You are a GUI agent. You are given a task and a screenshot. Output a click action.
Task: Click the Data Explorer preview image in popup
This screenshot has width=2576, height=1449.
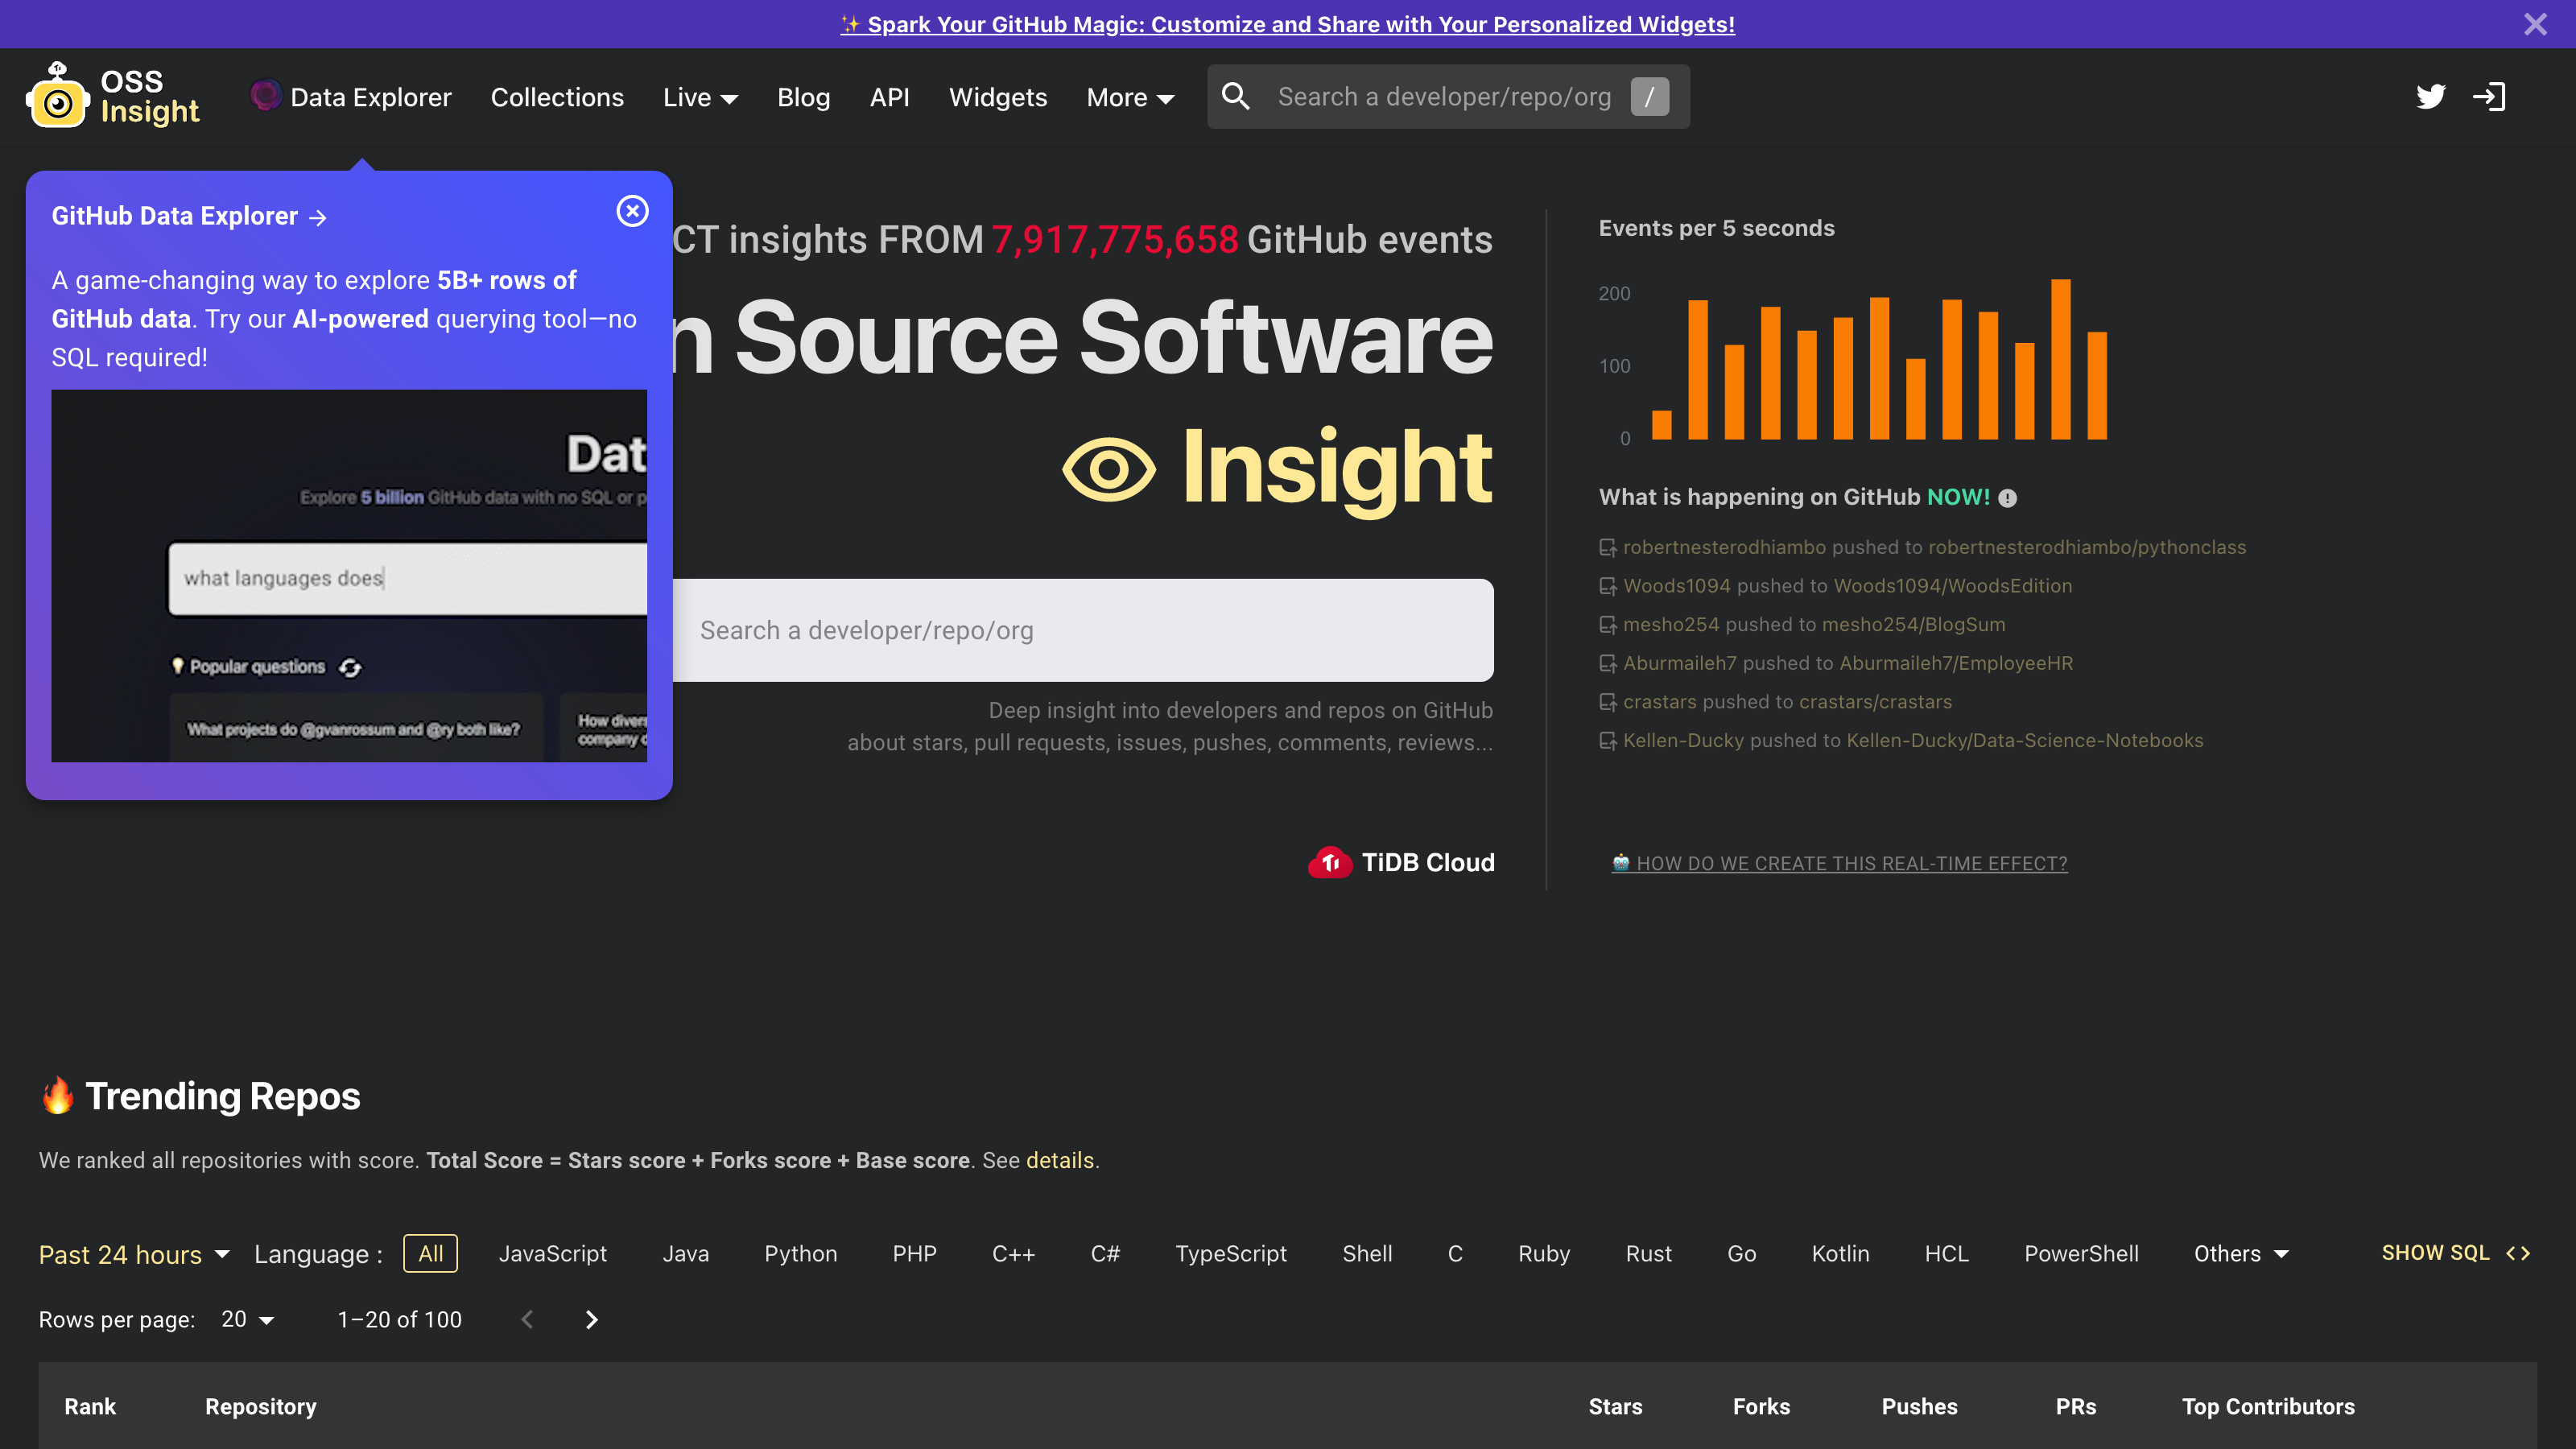click(349, 576)
